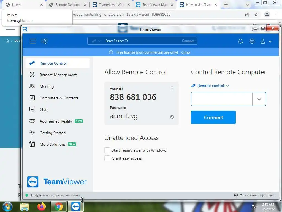This screenshot has height=212, width=282.
Task: Click the Chrome address bar URL
Action: (121, 14)
